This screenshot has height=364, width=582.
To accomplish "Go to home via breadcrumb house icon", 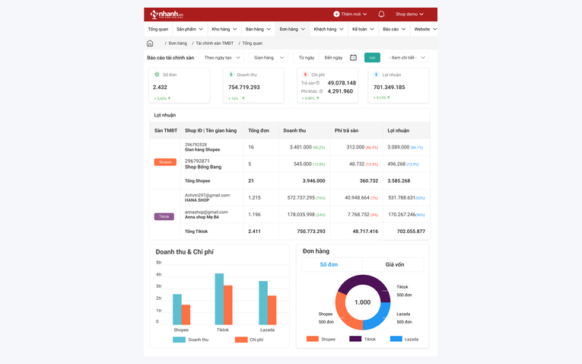I will pos(150,43).
